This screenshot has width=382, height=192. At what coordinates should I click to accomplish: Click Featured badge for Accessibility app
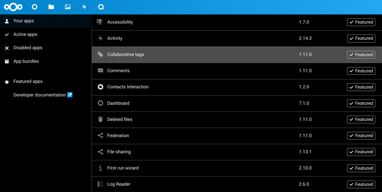361,22
